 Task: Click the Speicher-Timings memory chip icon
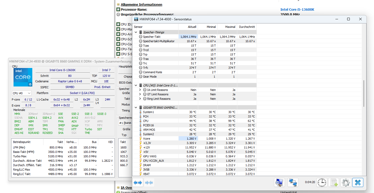141,32
